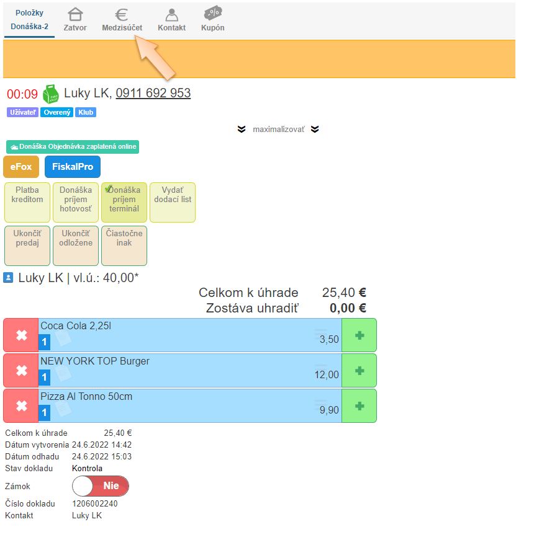
Task: Click Ukončiť predaj button
Action: tap(27, 246)
